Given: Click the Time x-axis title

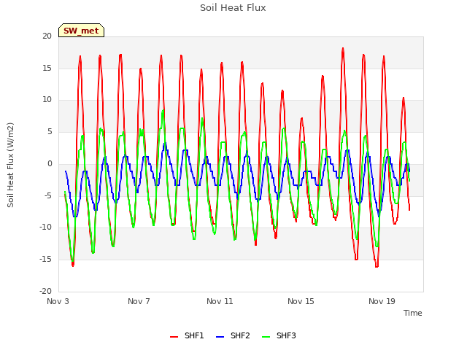Looking at the screenshot, I should pos(413,313).
